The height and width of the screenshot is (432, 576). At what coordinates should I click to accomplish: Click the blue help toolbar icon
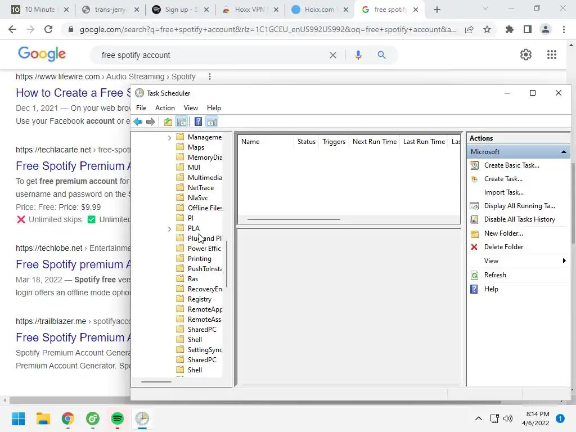point(199,121)
